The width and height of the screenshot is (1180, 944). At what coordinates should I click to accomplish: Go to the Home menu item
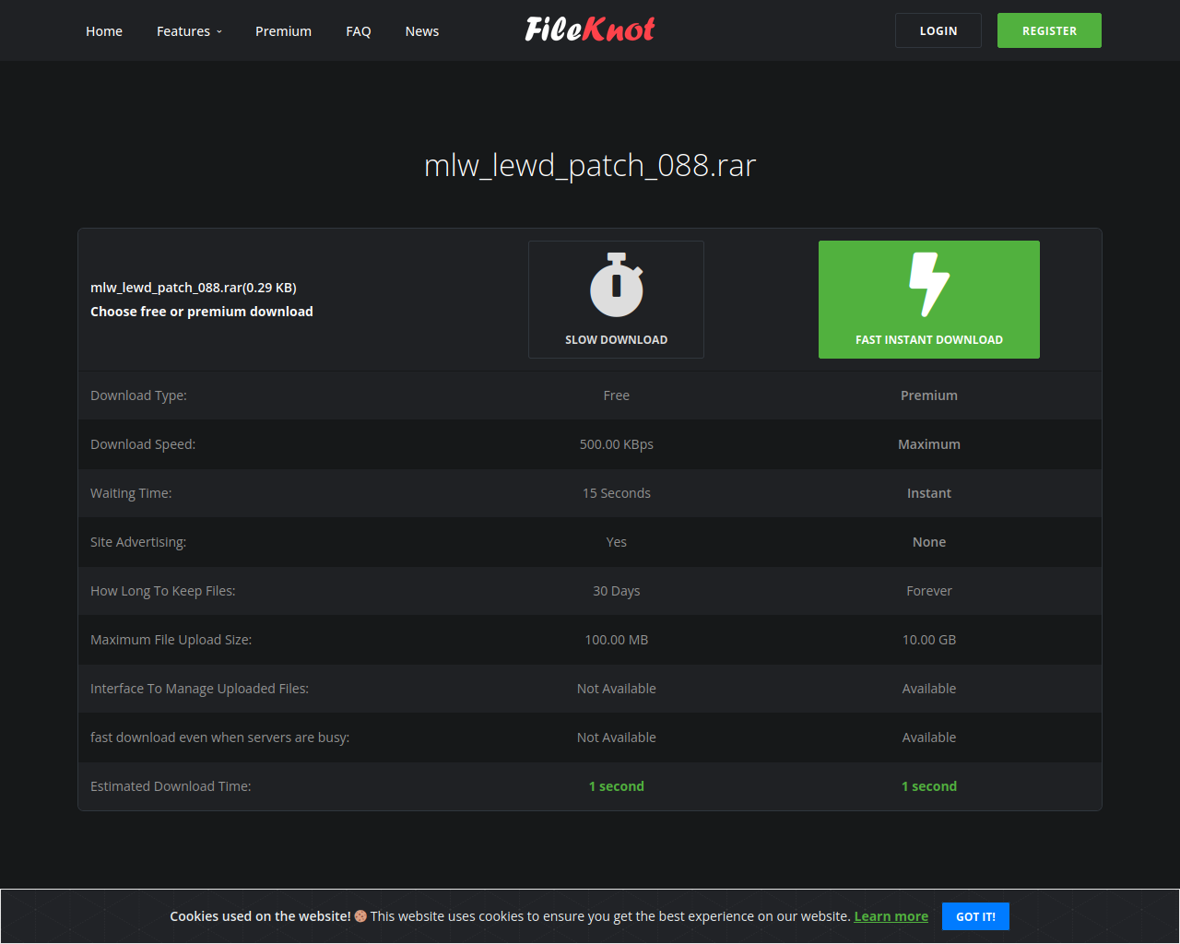click(104, 31)
